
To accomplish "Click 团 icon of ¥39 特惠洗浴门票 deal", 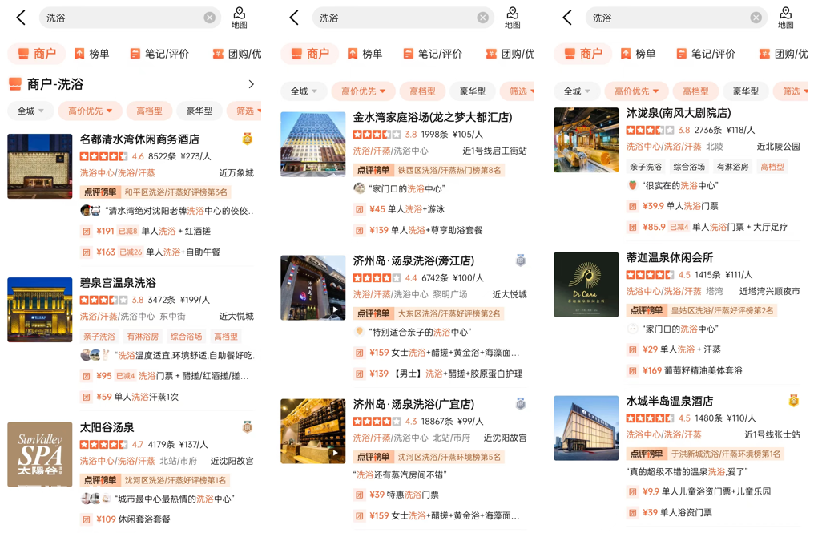I will click(x=360, y=495).
